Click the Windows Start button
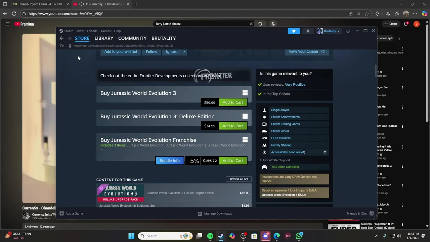Image resolution: width=430 pixels, height=242 pixels. click(131, 236)
